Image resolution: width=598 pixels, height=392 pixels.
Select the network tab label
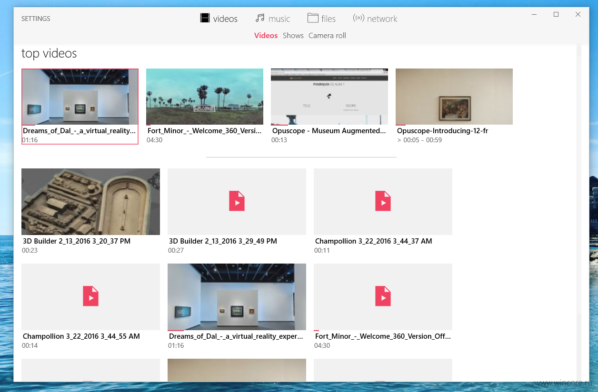tap(382, 19)
